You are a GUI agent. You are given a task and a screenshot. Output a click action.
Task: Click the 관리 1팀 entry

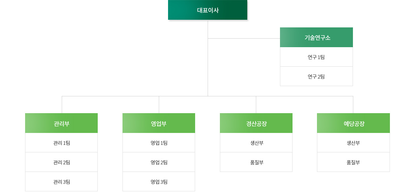point(61,143)
